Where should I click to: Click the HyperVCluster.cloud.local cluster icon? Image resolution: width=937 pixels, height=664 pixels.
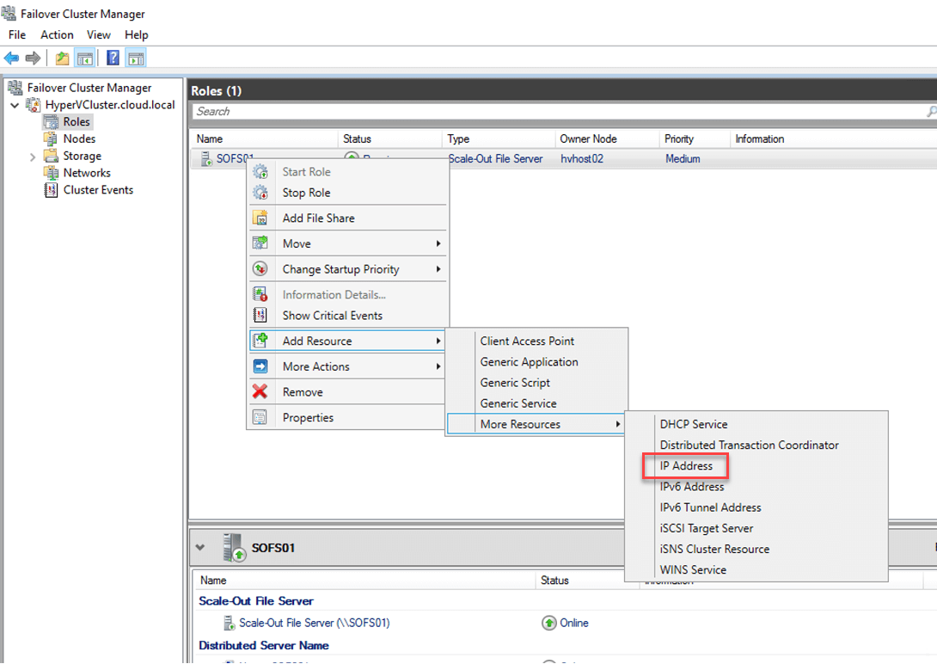(x=33, y=105)
